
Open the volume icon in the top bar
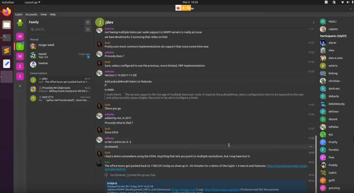pyautogui.click(x=348, y=2)
